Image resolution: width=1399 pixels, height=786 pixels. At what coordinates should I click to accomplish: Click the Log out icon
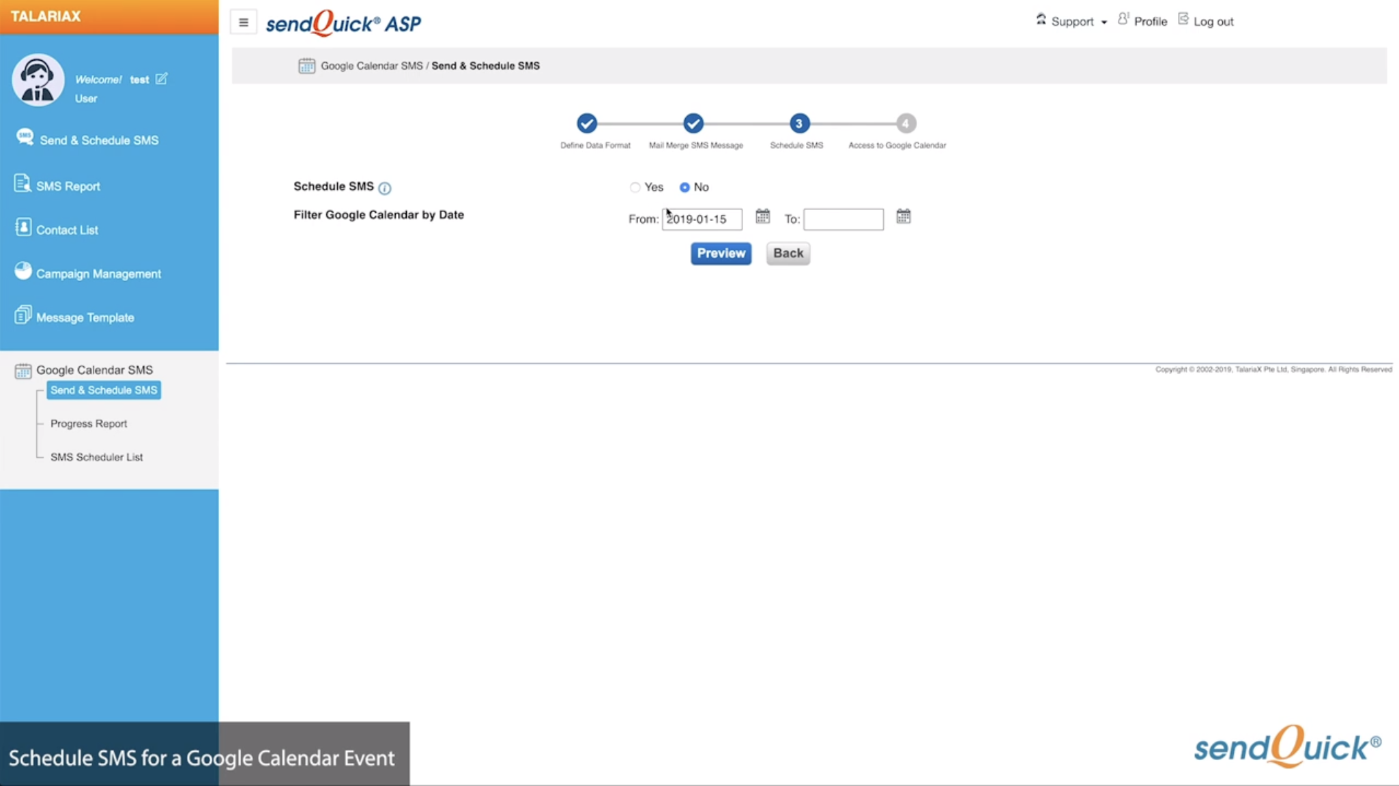1183,19
